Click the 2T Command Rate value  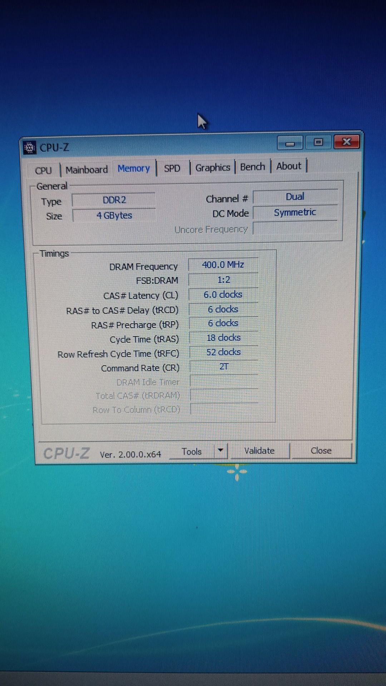tap(224, 367)
